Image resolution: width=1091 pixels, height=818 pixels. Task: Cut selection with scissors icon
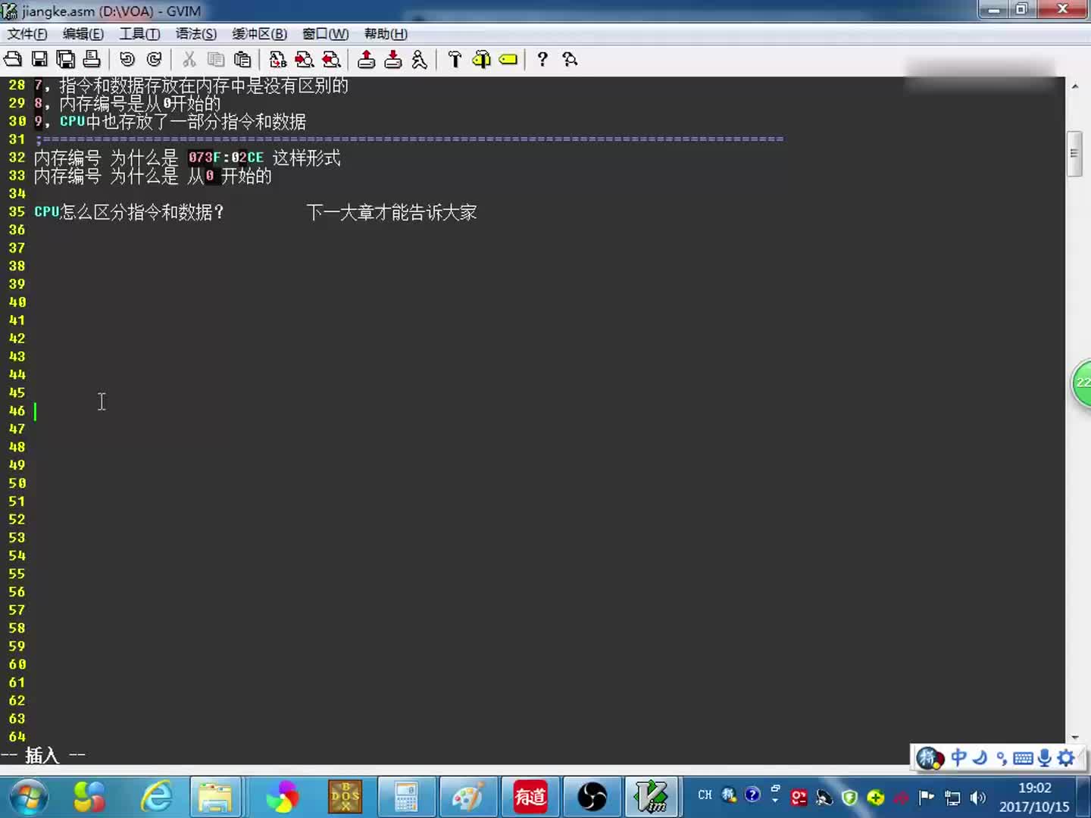click(x=189, y=59)
